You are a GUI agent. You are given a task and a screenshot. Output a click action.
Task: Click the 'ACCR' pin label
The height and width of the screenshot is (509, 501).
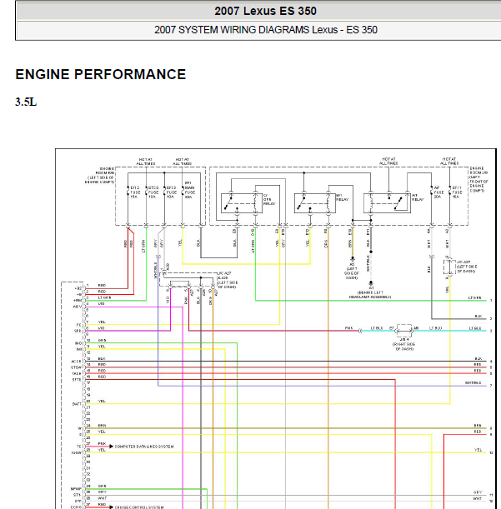[76, 362]
